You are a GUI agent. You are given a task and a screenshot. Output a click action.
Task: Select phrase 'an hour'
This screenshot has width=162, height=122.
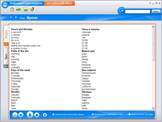coord(15,37)
